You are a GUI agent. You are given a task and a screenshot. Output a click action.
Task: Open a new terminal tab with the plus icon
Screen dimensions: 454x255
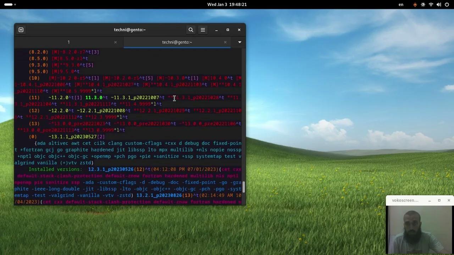pyautogui.click(x=21, y=30)
